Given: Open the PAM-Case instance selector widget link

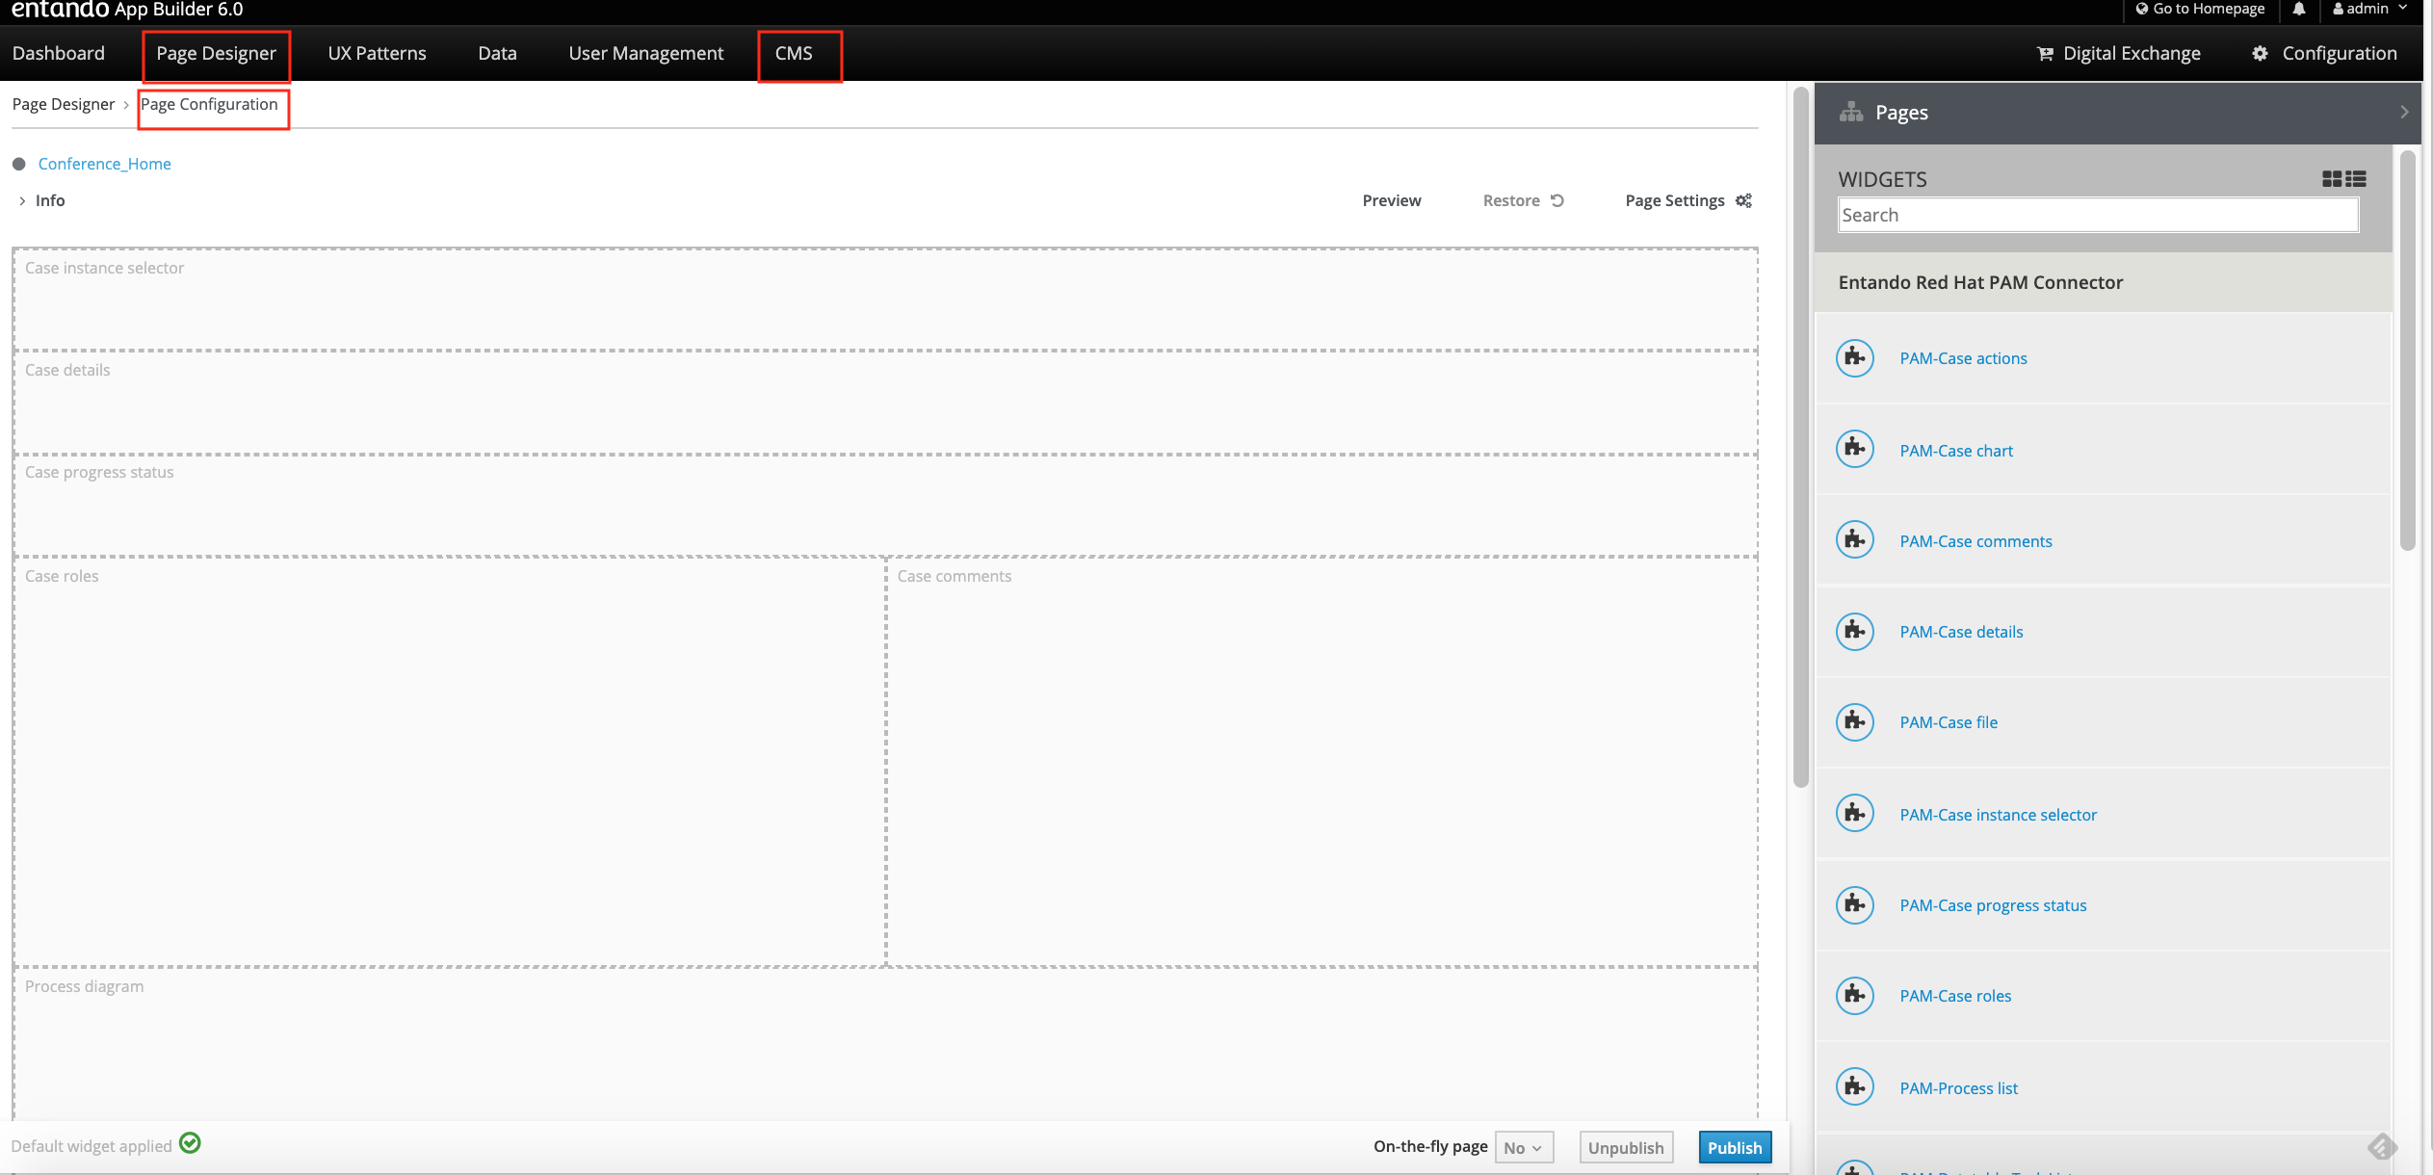Looking at the screenshot, I should [1998, 815].
